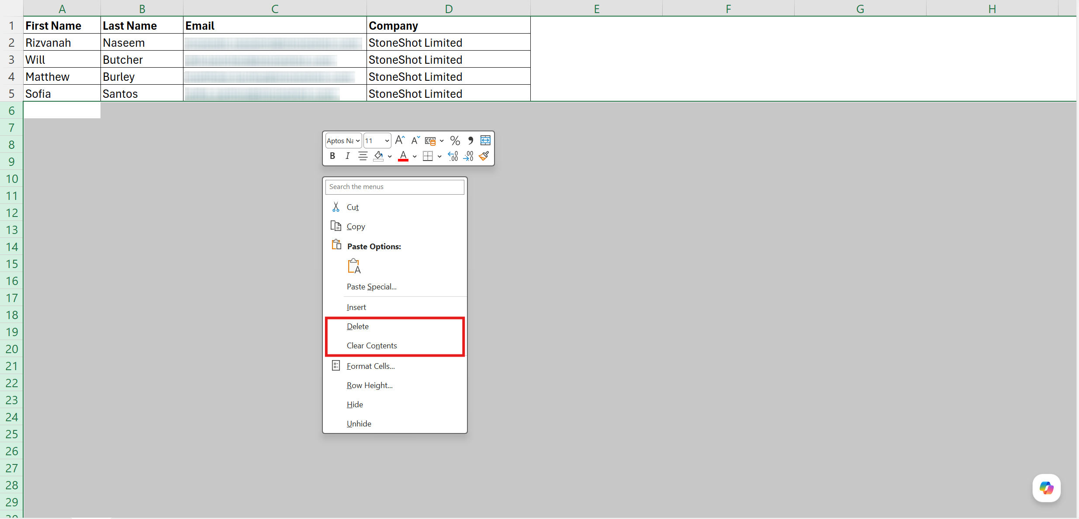Choose Hide from the context menu
This screenshot has width=1079, height=519.
(395, 404)
